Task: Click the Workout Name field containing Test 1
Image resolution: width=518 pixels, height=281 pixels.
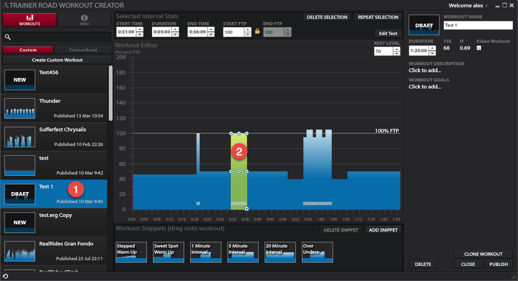Action: (478, 25)
